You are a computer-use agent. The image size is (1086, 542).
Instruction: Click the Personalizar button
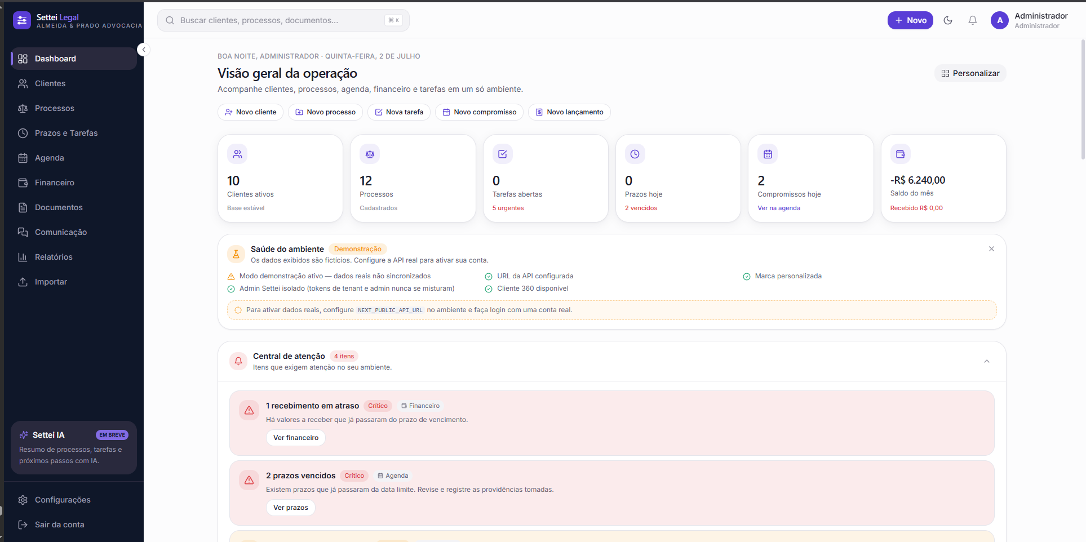pos(970,73)
